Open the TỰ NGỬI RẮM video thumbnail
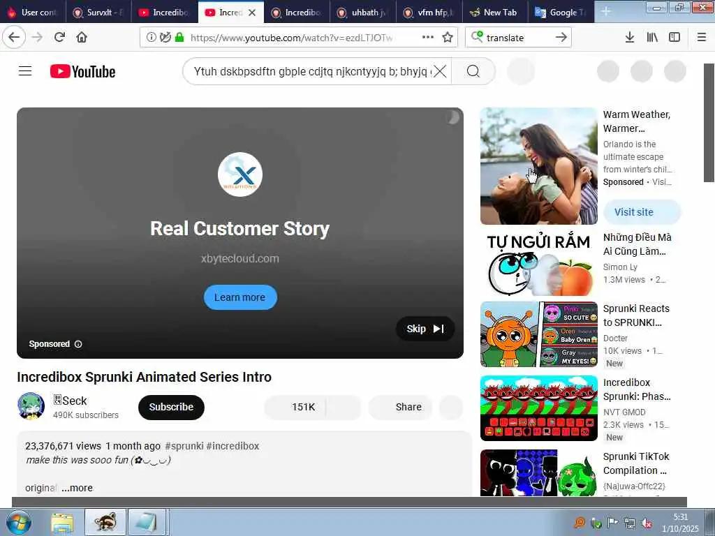This screenshot has width=715, height=536. pos(538,263)
